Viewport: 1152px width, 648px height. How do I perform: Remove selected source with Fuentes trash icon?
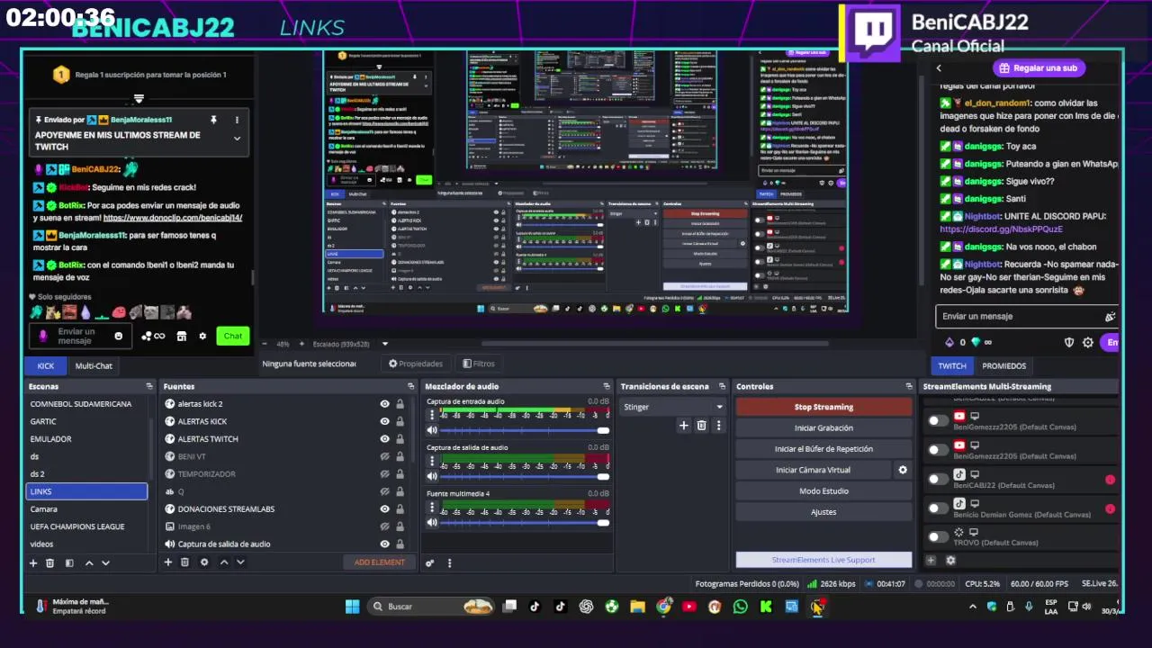point(184,562)
